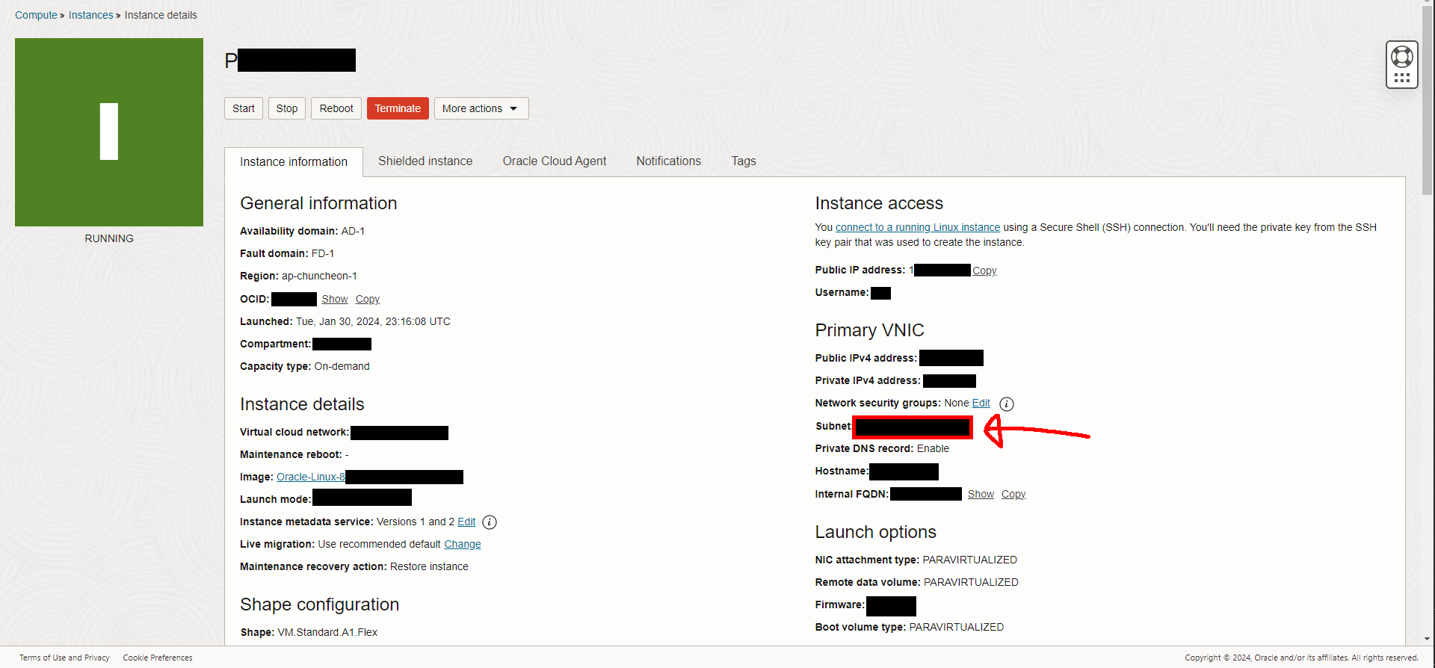Click the RUNNING status label
The image size is (1435, 668).
tap(109, 238)
